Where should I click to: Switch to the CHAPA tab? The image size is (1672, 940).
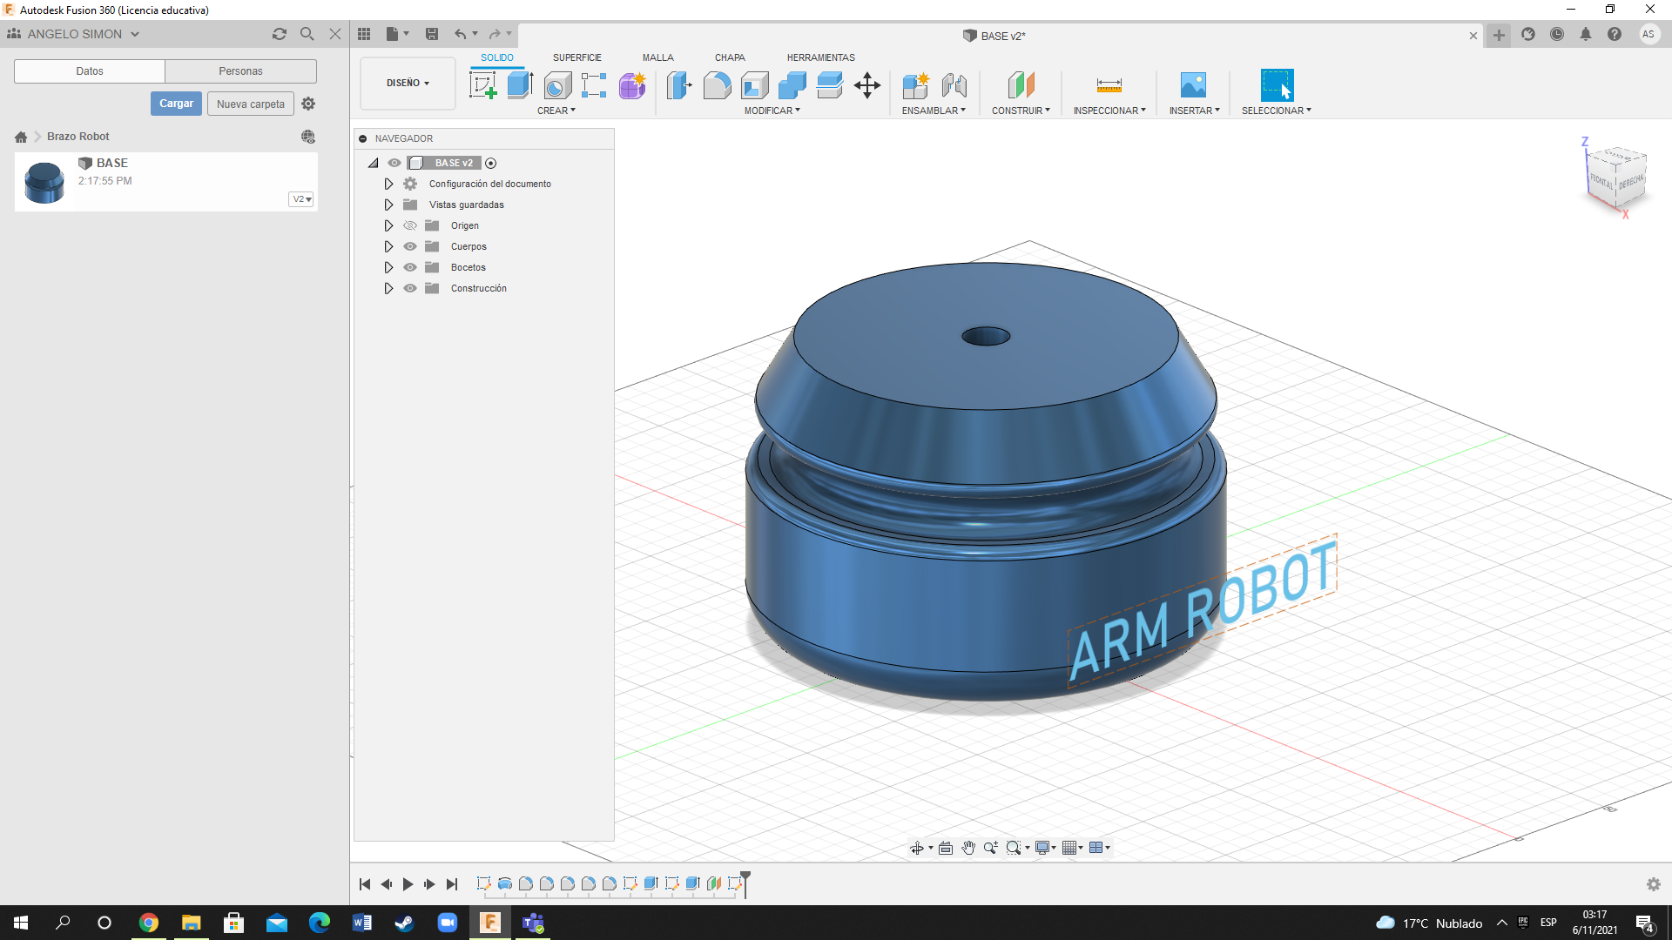(x=730, y=57)
